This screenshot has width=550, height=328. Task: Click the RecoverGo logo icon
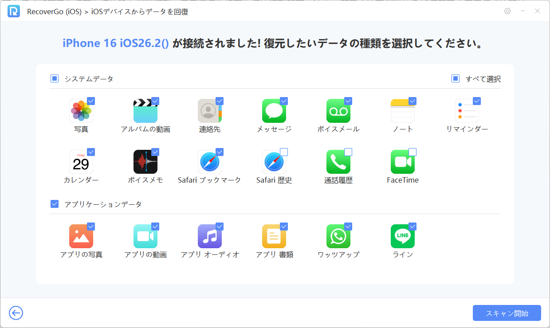pos(15,12)
